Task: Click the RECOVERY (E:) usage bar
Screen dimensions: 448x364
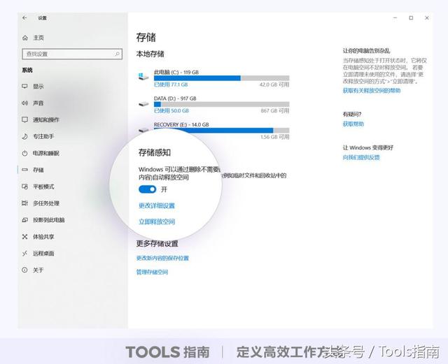Action: [221, 131]
